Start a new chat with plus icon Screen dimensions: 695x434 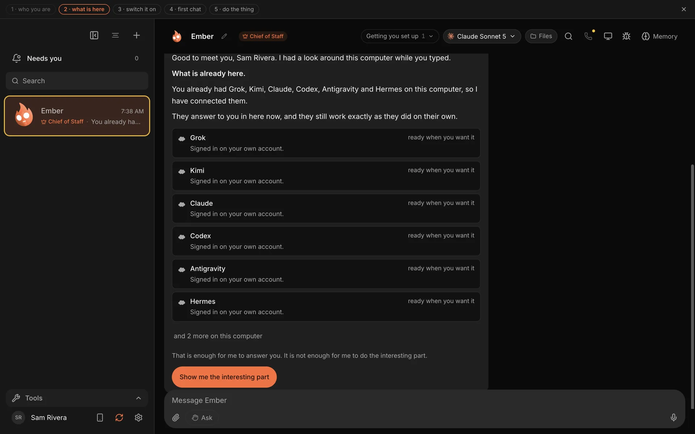[x=136, y=35]
